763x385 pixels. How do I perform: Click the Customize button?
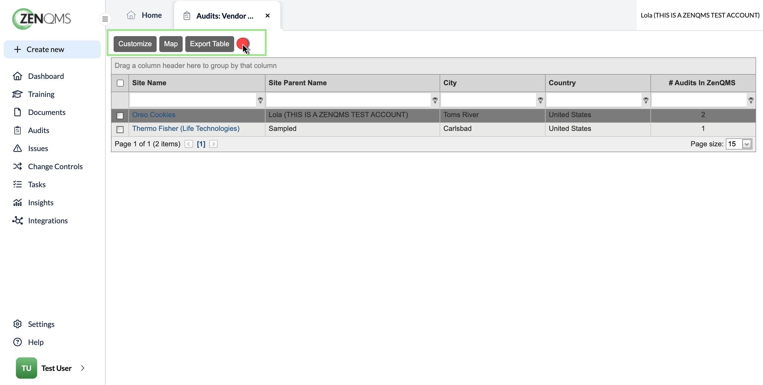pyautogui.click(x=135, y=44)
